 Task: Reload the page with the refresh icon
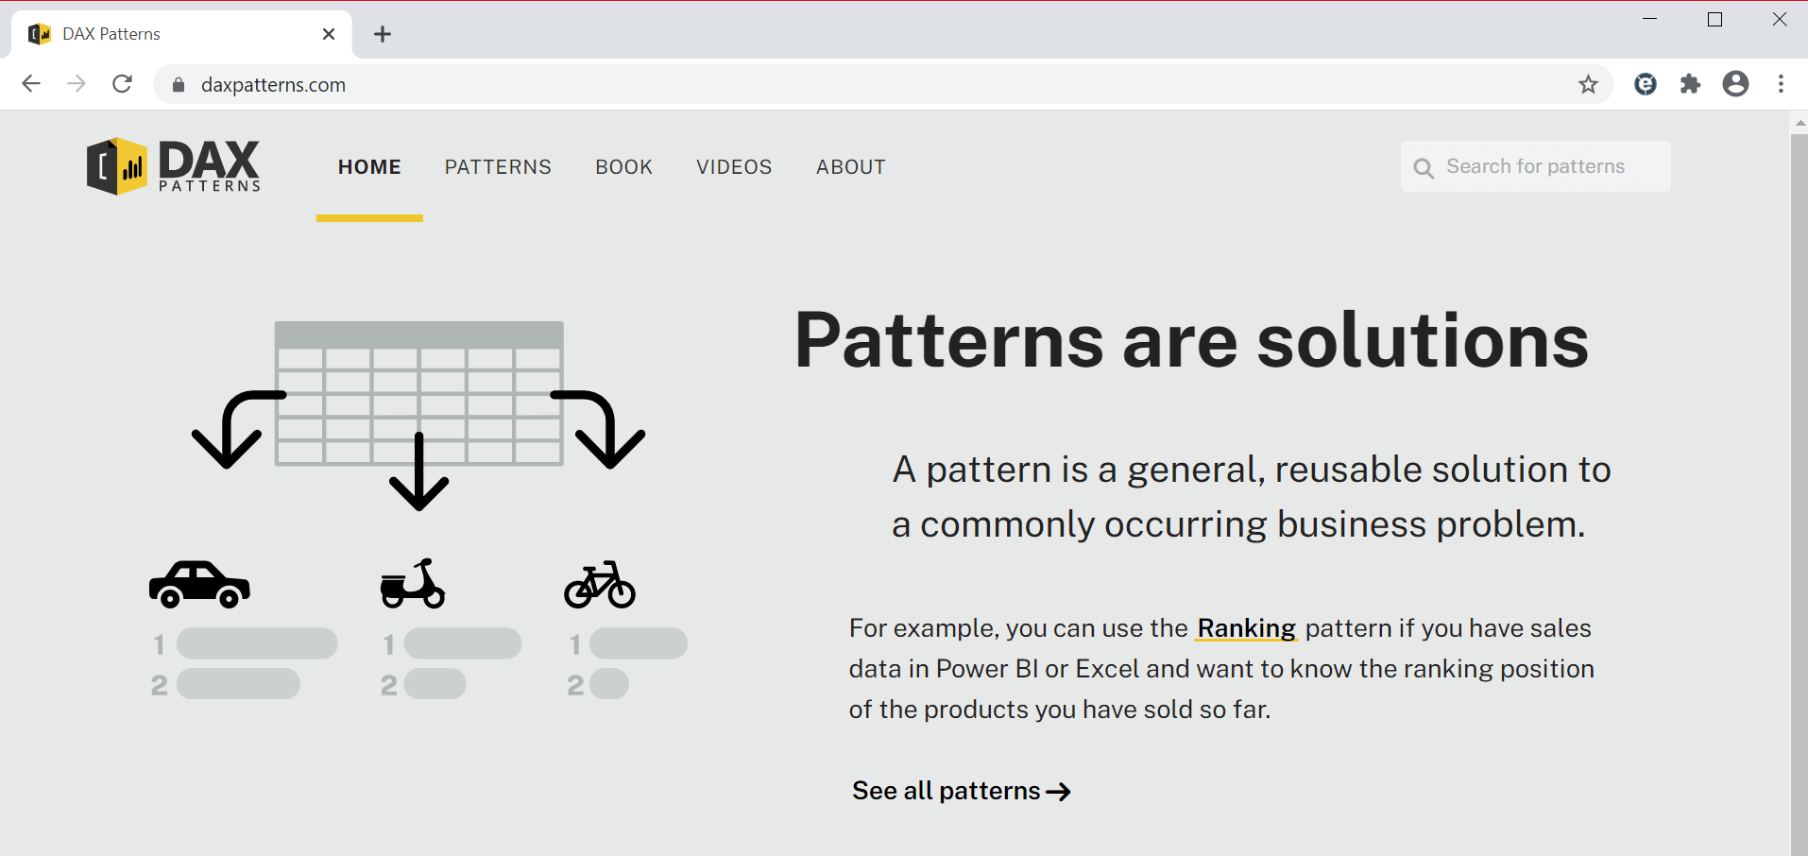pyautogui.click(x=122, y=84)
